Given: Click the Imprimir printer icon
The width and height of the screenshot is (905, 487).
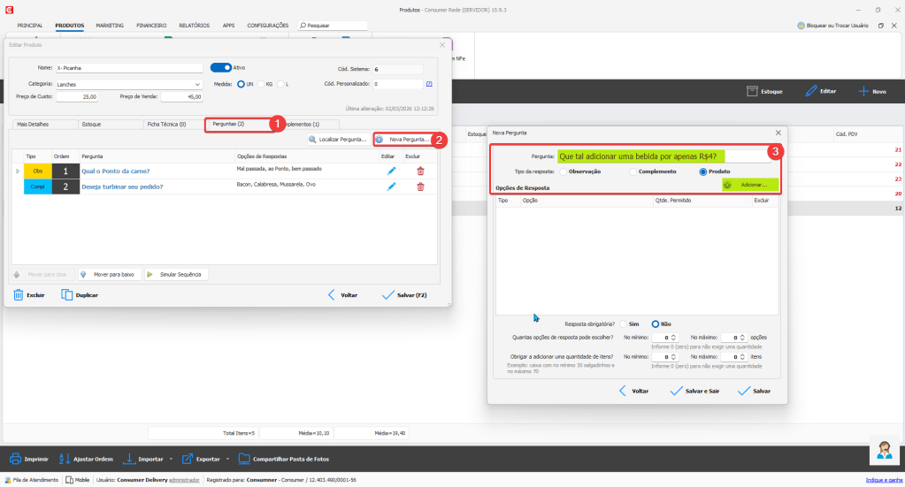Looking at the screenshot, I should 15,459.
